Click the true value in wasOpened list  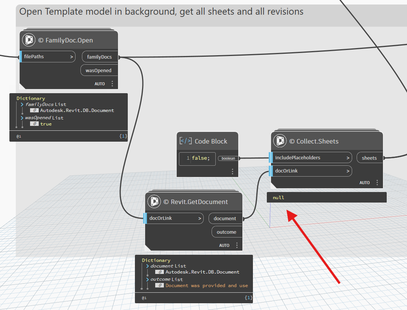(46, 124)
